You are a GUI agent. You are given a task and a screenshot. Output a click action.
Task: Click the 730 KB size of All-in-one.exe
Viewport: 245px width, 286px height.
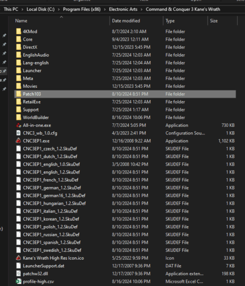228,125
